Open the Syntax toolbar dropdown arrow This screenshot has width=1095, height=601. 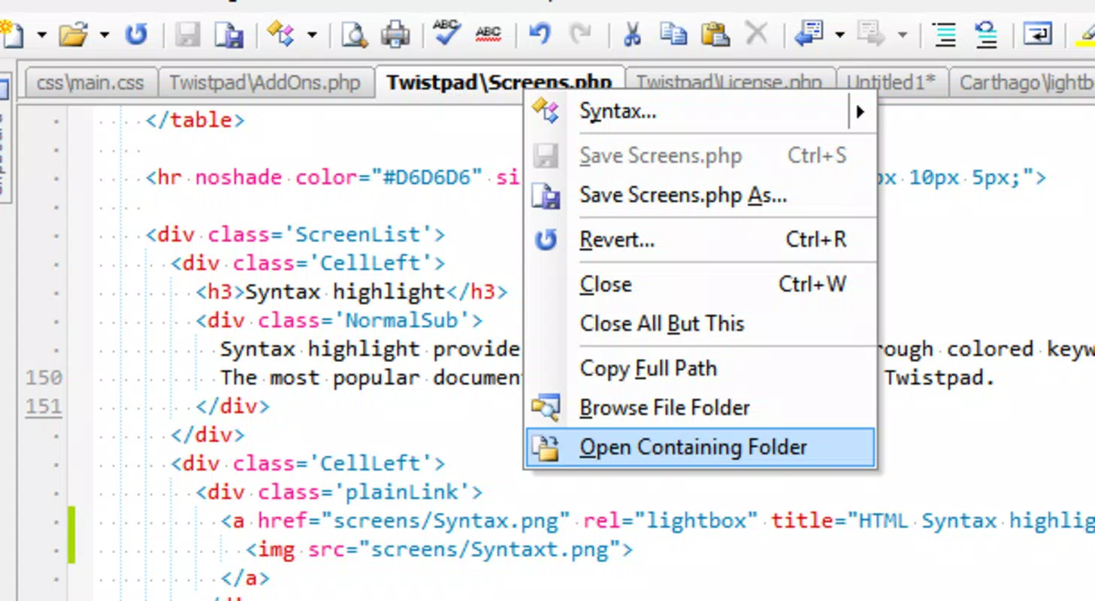pos(311,35)
